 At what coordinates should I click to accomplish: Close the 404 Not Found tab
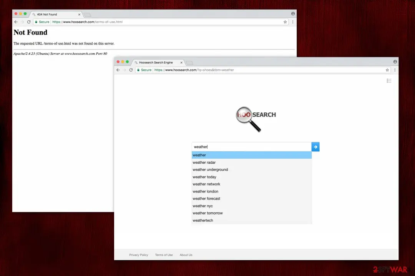[x=79, y=15]
